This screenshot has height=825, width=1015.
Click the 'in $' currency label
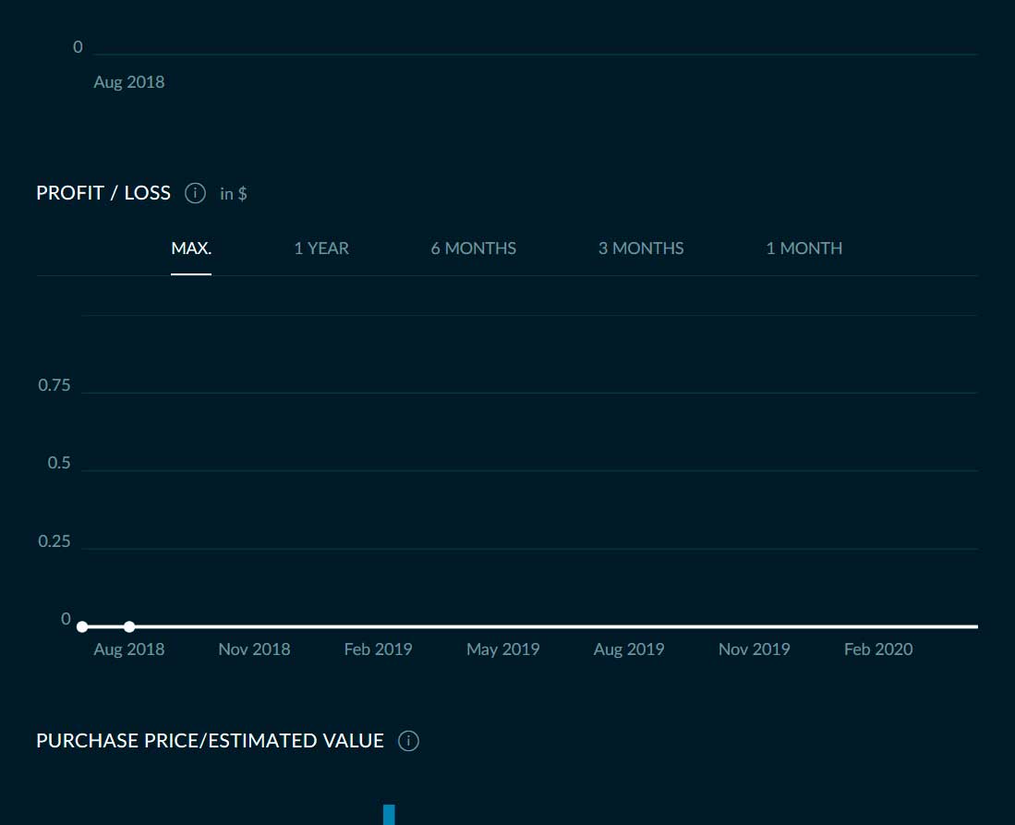pyautogui.click(x=233, y=194)
